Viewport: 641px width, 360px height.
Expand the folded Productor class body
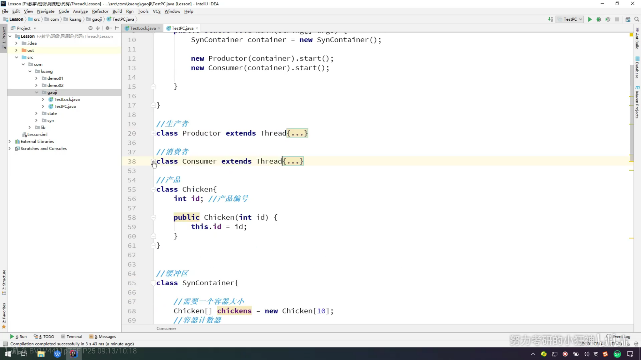pyautogui.click(x=297, y=133)
